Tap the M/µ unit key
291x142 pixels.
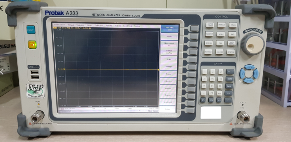pyautogui.click(x=211, y=100)
